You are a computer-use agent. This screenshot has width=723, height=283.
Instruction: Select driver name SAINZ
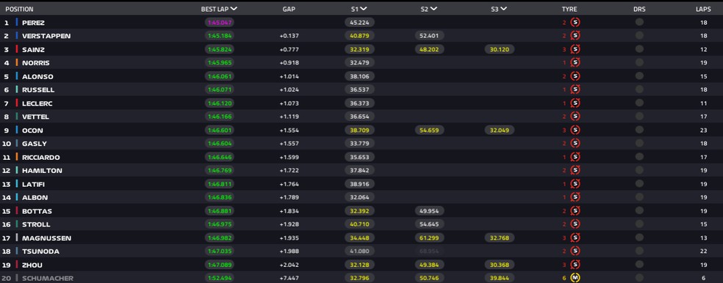point(33,49)
